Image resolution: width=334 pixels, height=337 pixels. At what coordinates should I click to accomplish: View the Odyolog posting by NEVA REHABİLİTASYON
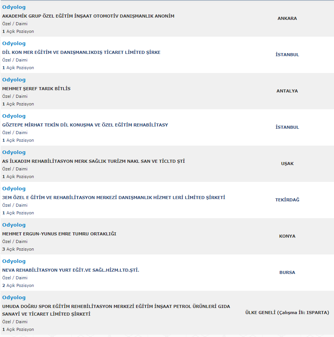[x=14, y=261]
